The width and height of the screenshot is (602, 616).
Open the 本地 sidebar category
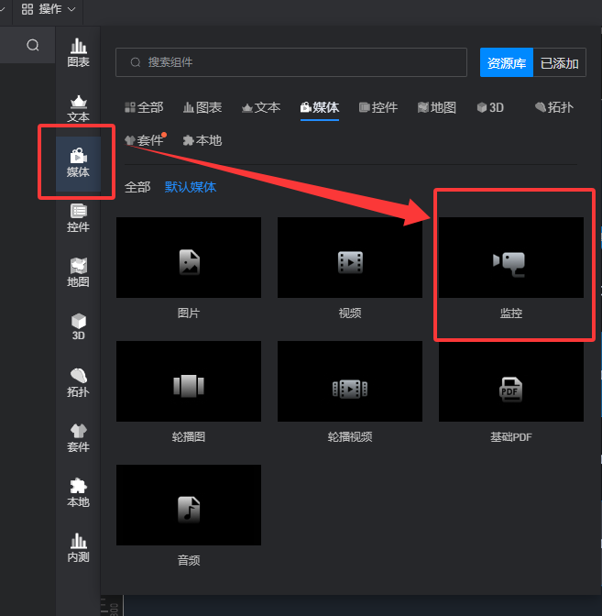[x=78, y=492]
